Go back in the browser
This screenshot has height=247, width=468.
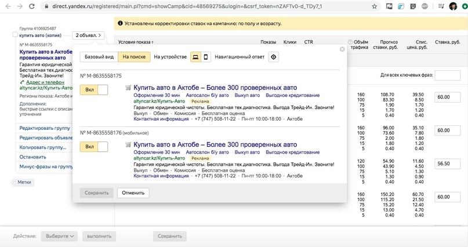coord(8,6)
